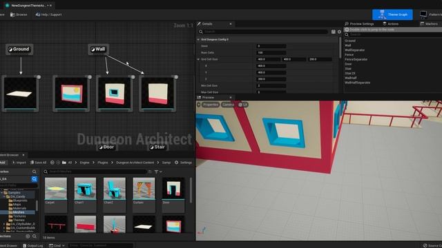Select FenceSeparator in the markers list
The height and width of the screenshot is (248, 442).
pyautogui.click(x=356, y=59)
